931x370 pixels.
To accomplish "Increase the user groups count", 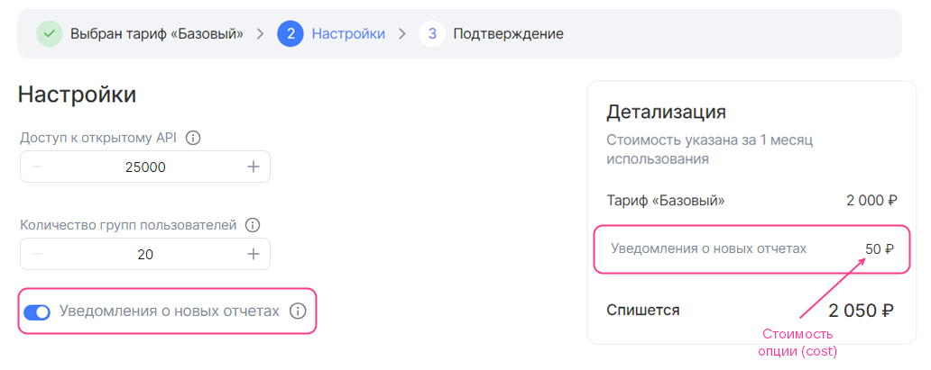I will pos(253,254).
